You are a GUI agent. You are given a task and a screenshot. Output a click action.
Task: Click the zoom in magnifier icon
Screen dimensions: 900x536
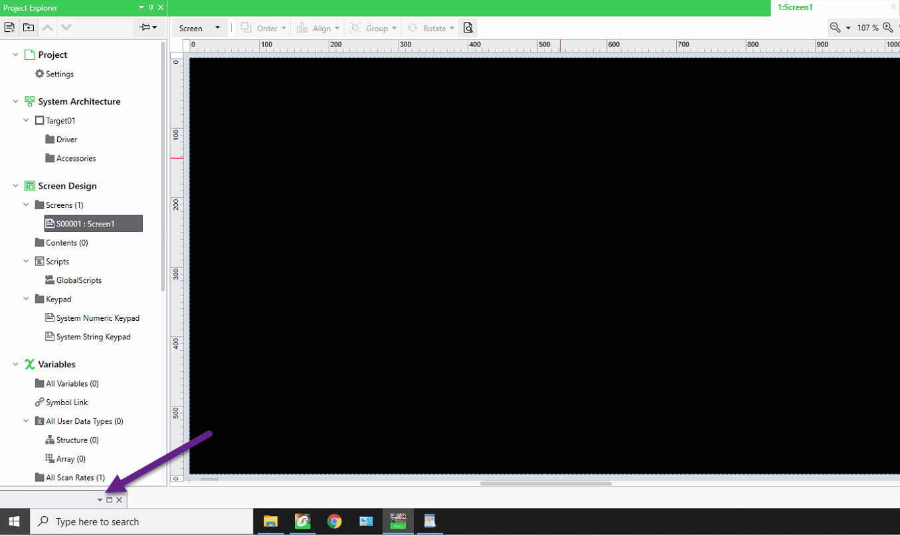click(888, 28)
